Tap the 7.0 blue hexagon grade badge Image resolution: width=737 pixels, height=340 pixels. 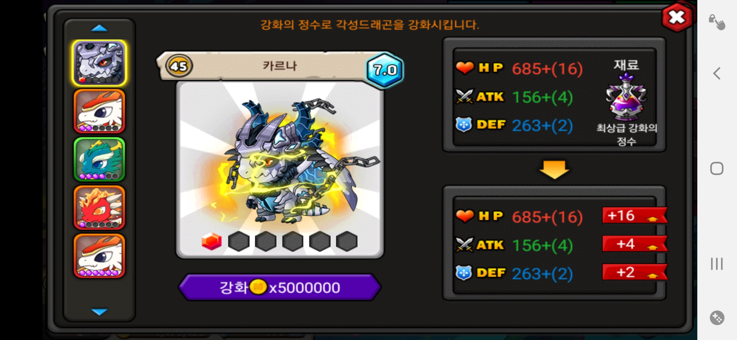pos(385,70)
